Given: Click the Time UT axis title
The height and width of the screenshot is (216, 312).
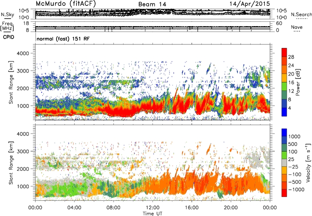Looking at the screenshot, I should click(x=152, y=214).
